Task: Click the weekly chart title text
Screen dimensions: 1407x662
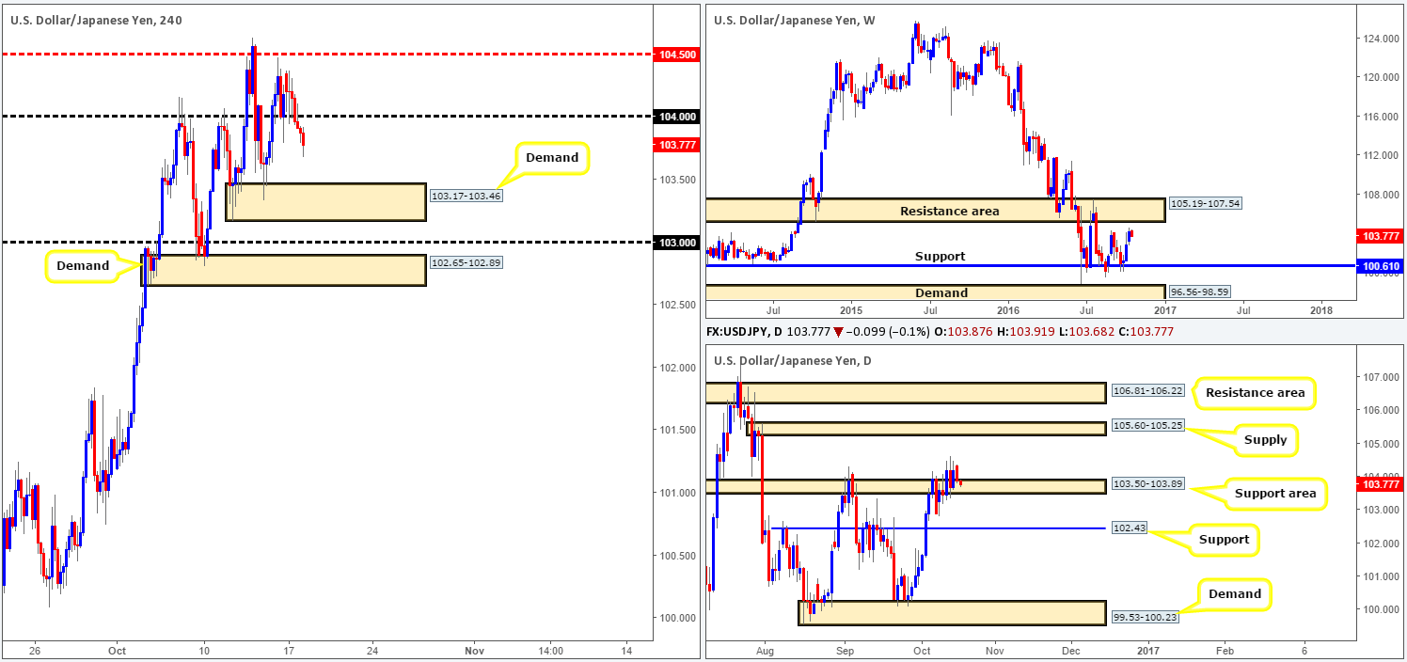Action: point(794,19)
